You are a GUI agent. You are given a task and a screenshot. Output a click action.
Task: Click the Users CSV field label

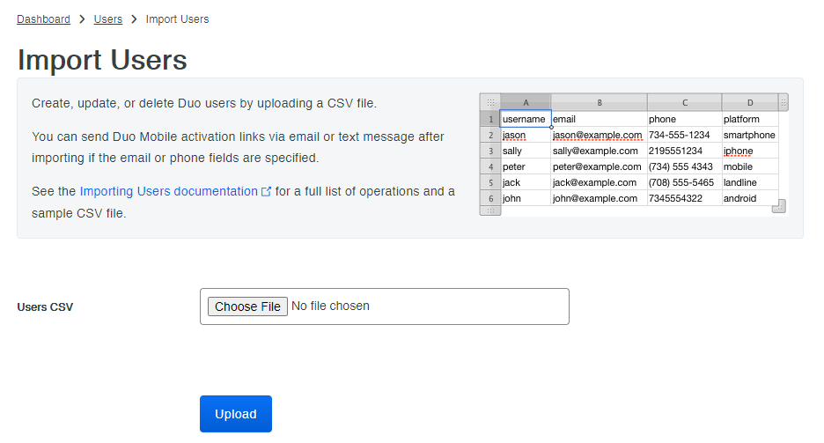(x=46, y=307)
